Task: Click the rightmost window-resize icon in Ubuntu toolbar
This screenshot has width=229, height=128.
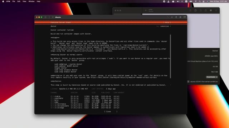Action: (x=185, y=17)
